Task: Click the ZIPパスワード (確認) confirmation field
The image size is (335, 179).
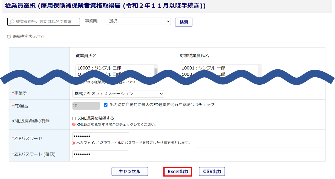Action: pos(100,154)
